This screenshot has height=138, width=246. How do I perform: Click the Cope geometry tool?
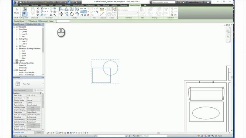[x=45, y=8]
